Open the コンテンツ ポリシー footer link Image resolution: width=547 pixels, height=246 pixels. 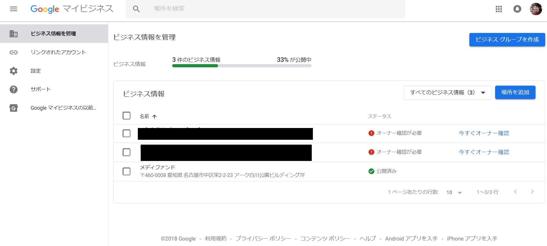pos(326,239)
